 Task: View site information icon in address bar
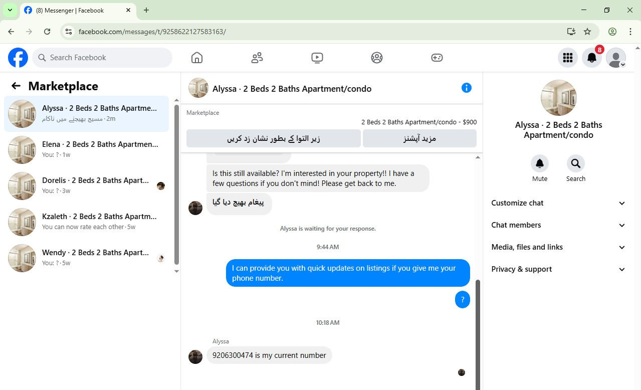pos(69,32)
